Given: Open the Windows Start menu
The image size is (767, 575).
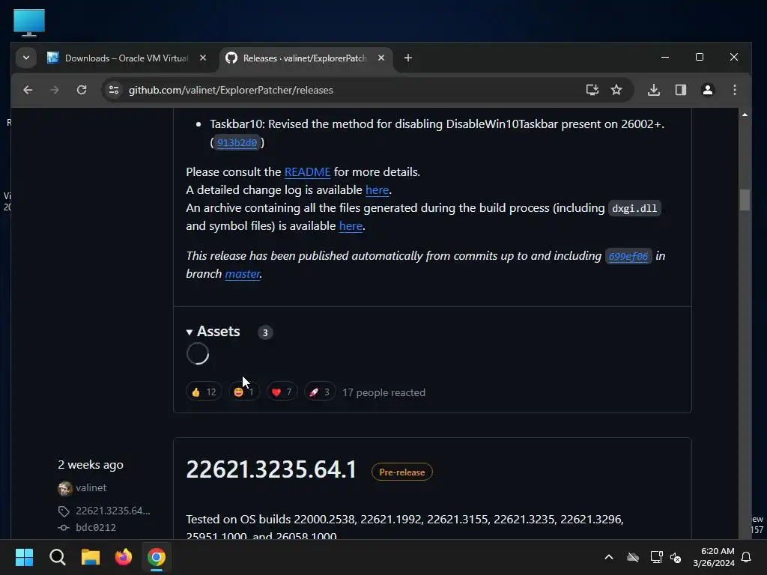Looking at the screenshot, I should point(24,557).
